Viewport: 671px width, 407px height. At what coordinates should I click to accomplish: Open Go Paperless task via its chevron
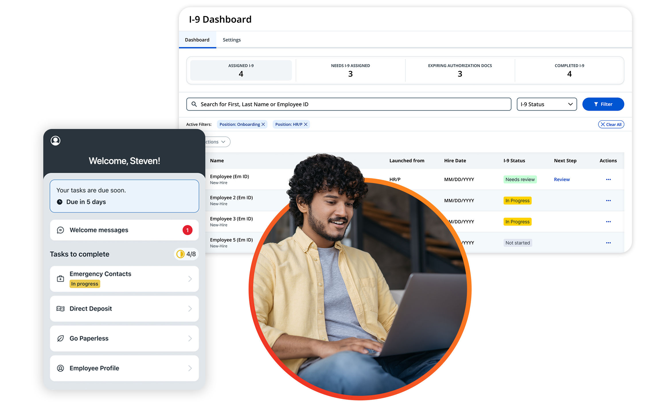(190, 338)
